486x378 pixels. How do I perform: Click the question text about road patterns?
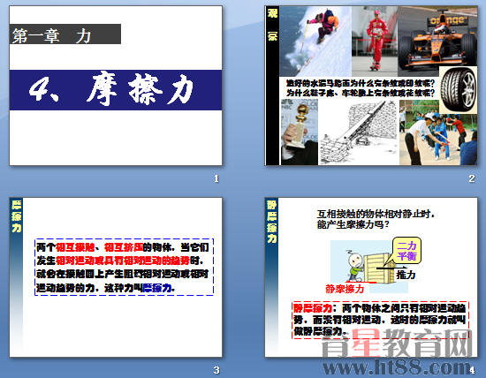pos(361,88)
